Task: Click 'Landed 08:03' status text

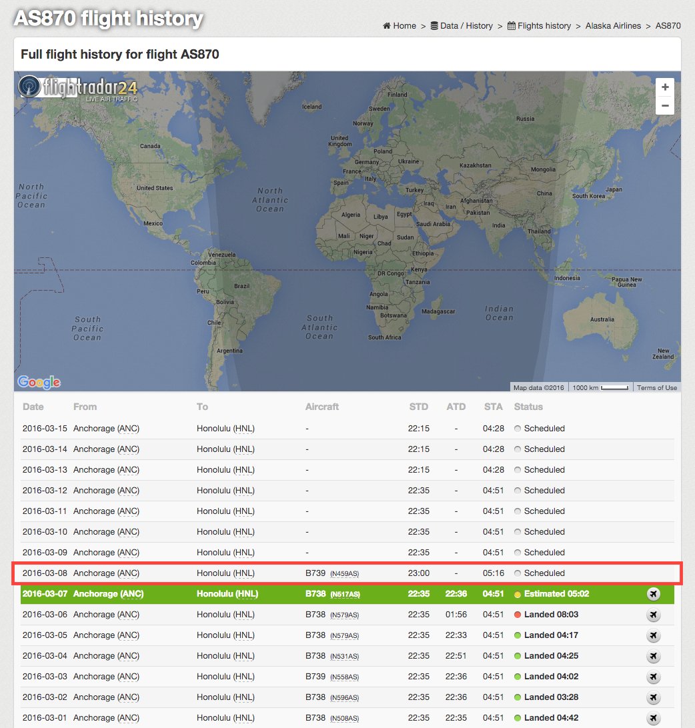Action: 551,615
